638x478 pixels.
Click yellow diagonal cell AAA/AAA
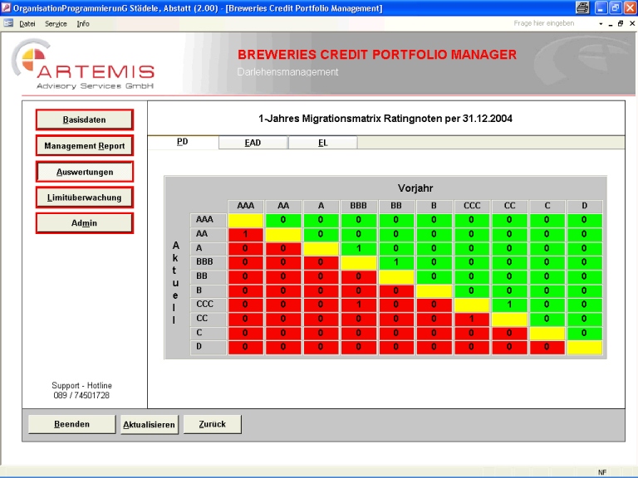(x=245, y=220)
